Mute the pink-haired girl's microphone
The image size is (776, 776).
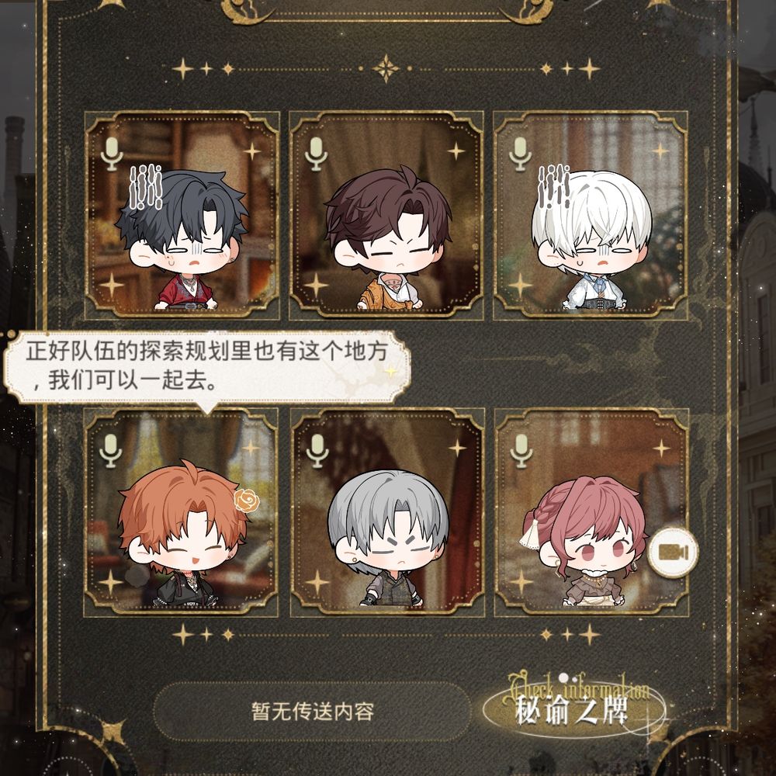[x=521, y=451]
